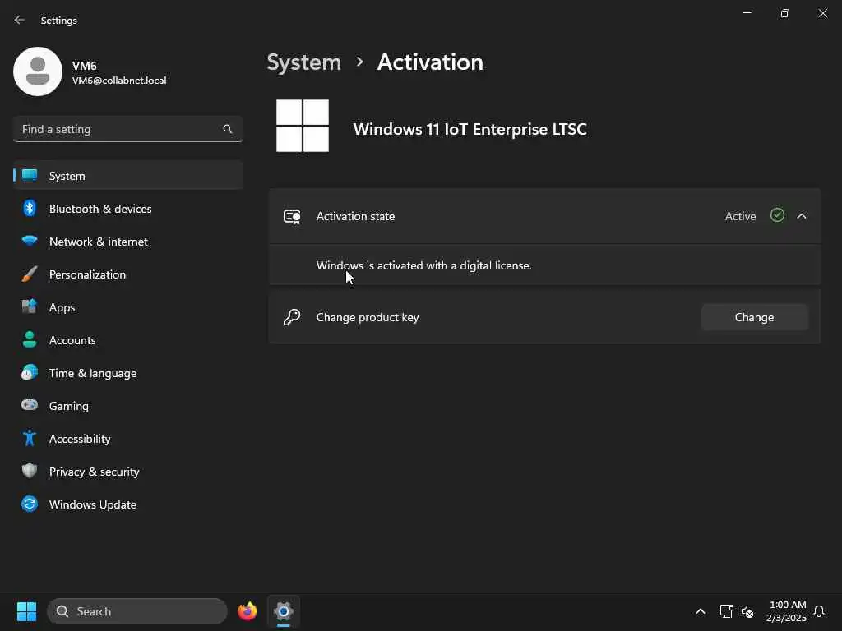
Task: Click the muted volume tray icon
Action: pyautogui.click(x=747, y=611)
